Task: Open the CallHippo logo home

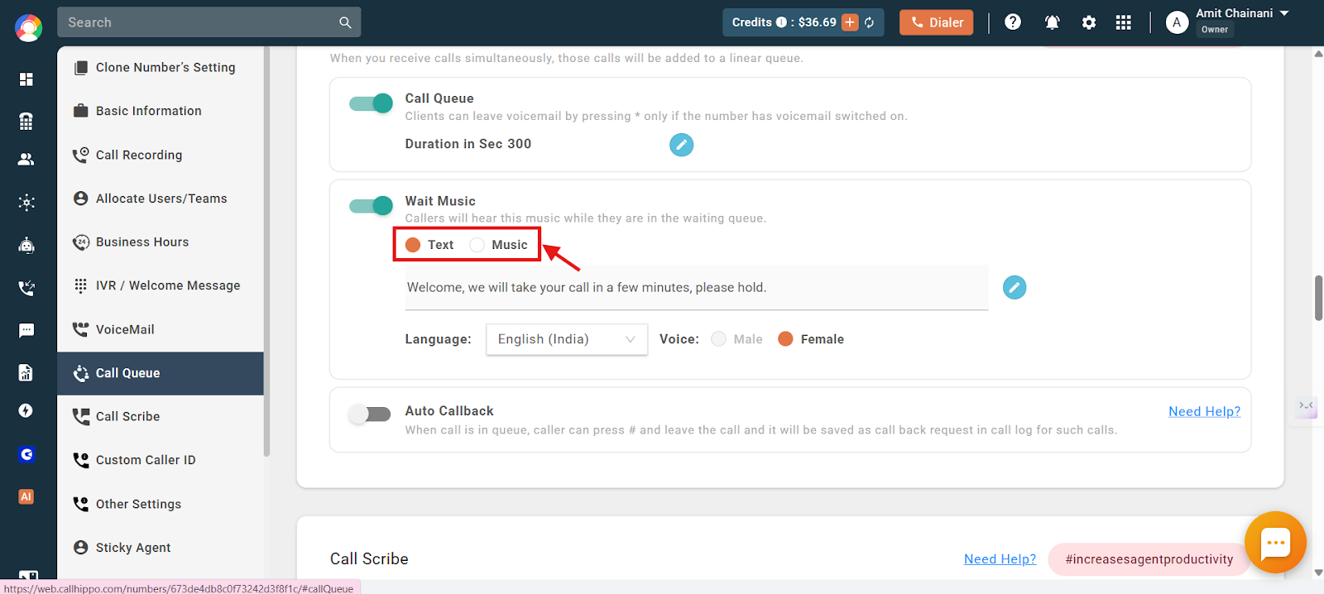Action: 28,27
